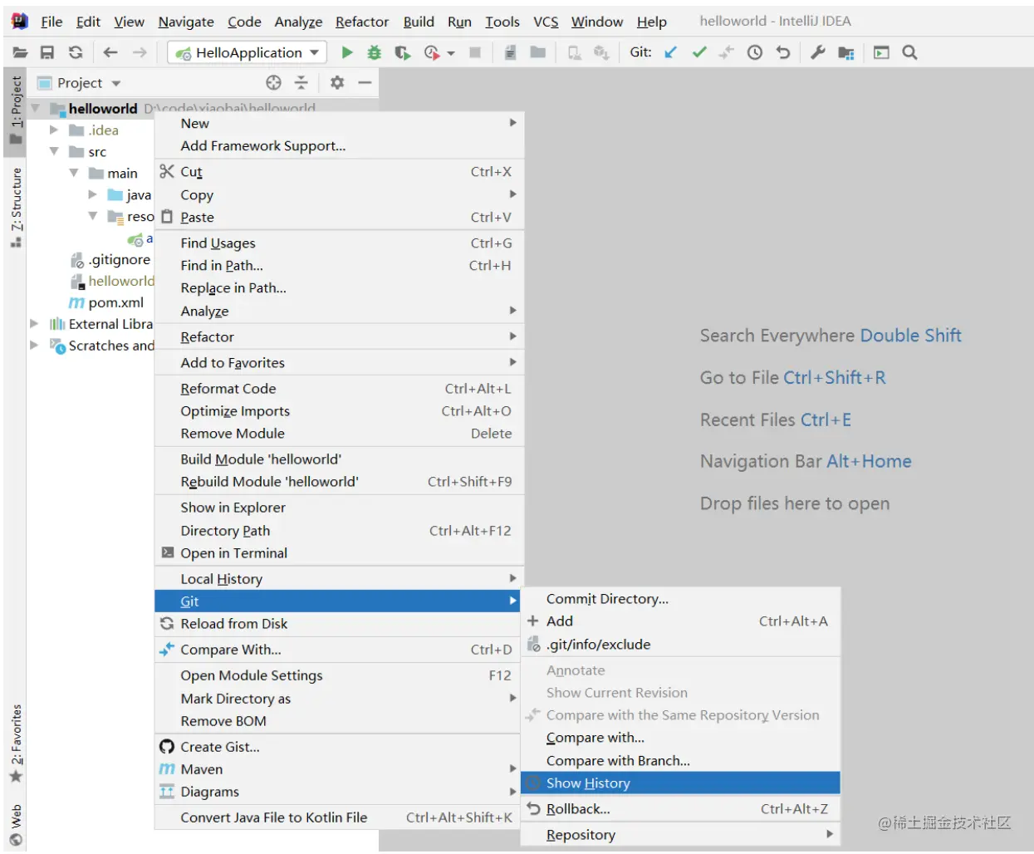1034x854 pixels.
Task: Collapse the main folder arrow
Action: pyautogui.click(x=74, y=173)
